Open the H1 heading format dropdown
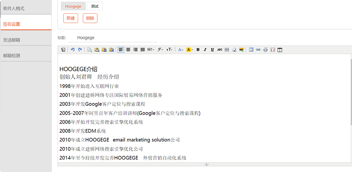Viewport: 352px width, 172px height. coord(151,50)
